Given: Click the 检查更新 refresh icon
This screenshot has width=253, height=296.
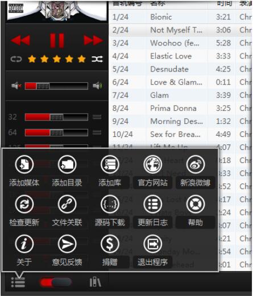Looking at the screenshot, I should [x=24, y=204].
